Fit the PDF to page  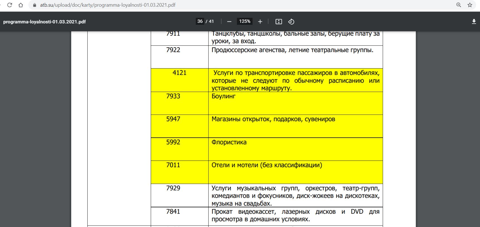coord(279,21)
